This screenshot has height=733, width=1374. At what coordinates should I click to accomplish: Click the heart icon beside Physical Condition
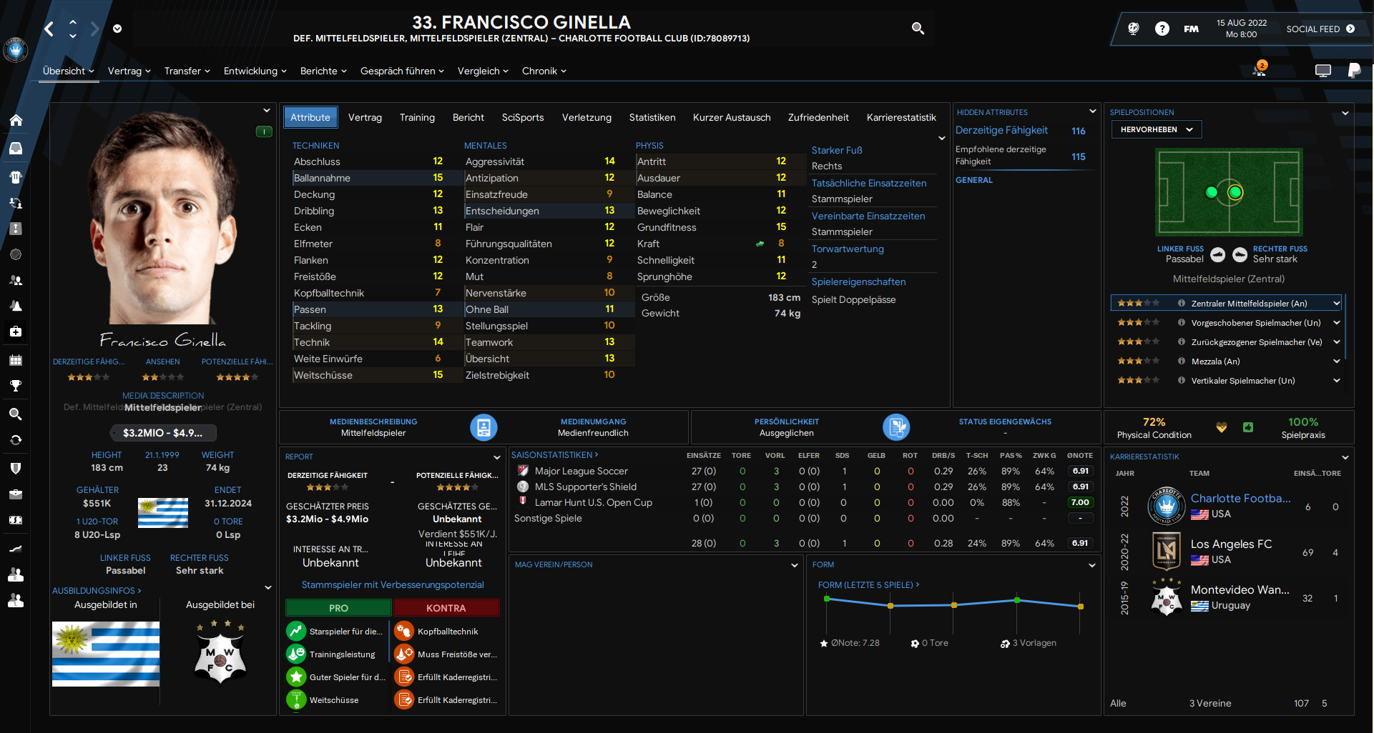[1222, 427]
